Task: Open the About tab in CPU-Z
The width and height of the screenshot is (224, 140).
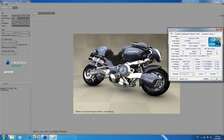Action: 212,34
